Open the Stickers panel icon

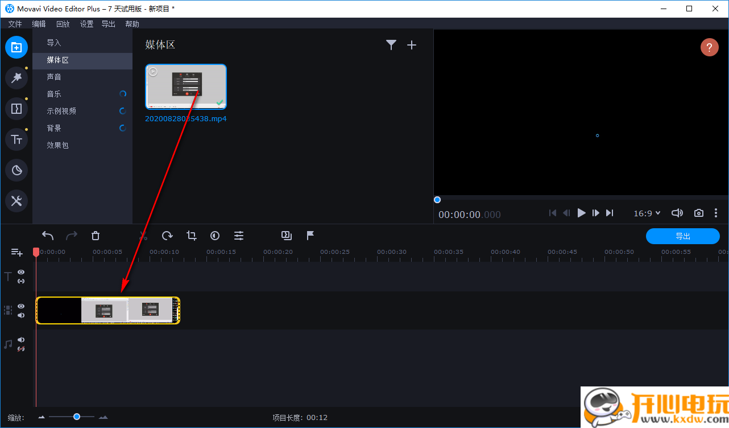pos(16,170)
